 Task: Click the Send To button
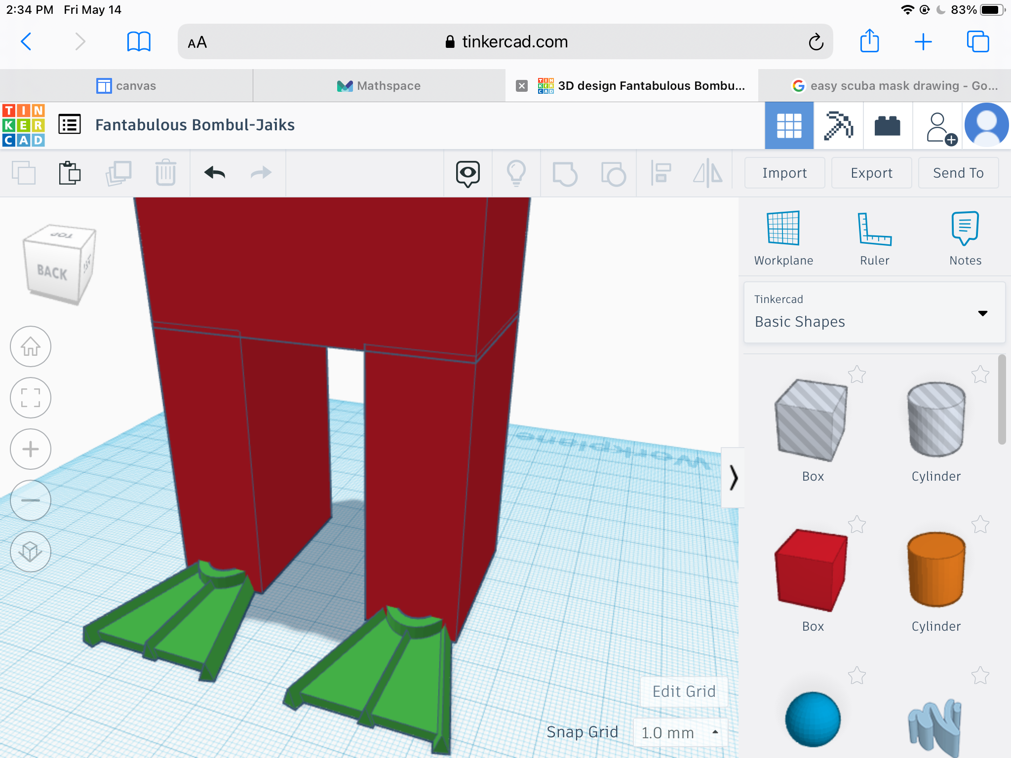point(958,173)
